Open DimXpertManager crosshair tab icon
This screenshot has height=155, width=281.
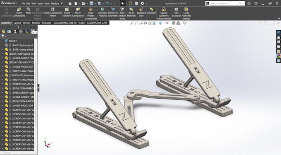pyautogui.click(x=21, y=31)
